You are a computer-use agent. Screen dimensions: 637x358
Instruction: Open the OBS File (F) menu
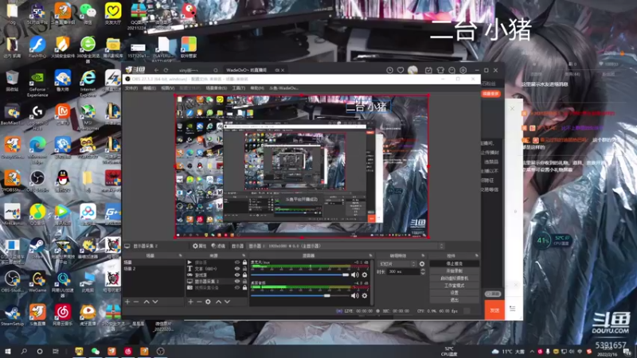[131, 88]
